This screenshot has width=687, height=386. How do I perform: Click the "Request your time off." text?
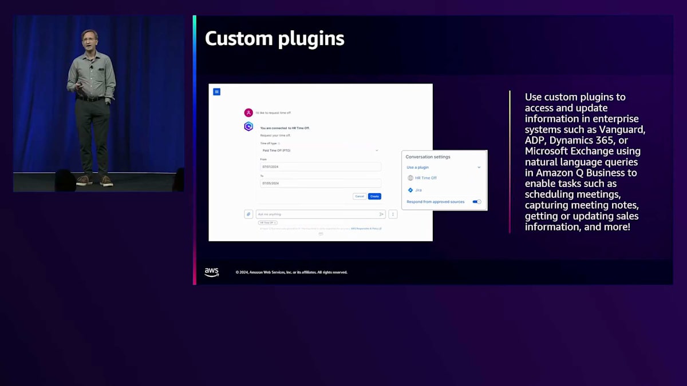(x=275, y=136)
